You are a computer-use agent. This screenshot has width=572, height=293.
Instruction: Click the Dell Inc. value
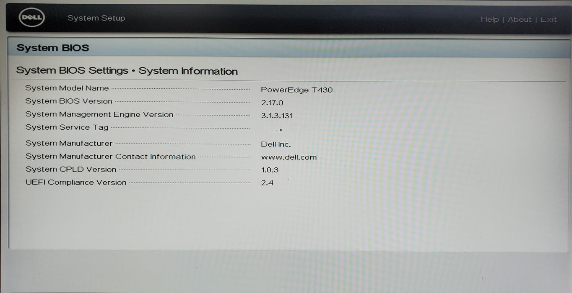[x=276, y=144]
